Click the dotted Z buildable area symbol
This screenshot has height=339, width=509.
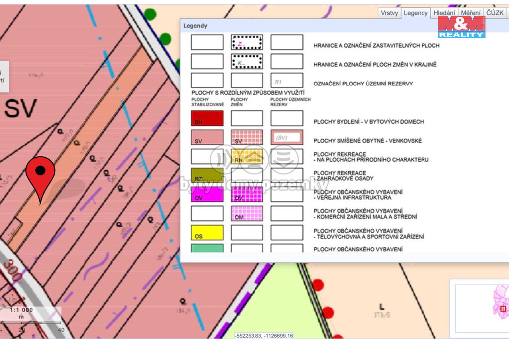click(x=247, y=42)
